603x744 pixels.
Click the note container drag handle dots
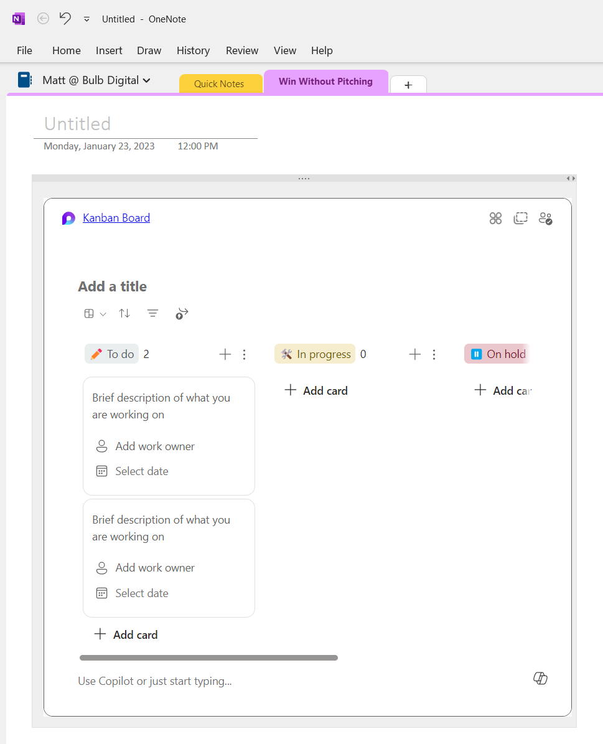click(x=304, y=179)
